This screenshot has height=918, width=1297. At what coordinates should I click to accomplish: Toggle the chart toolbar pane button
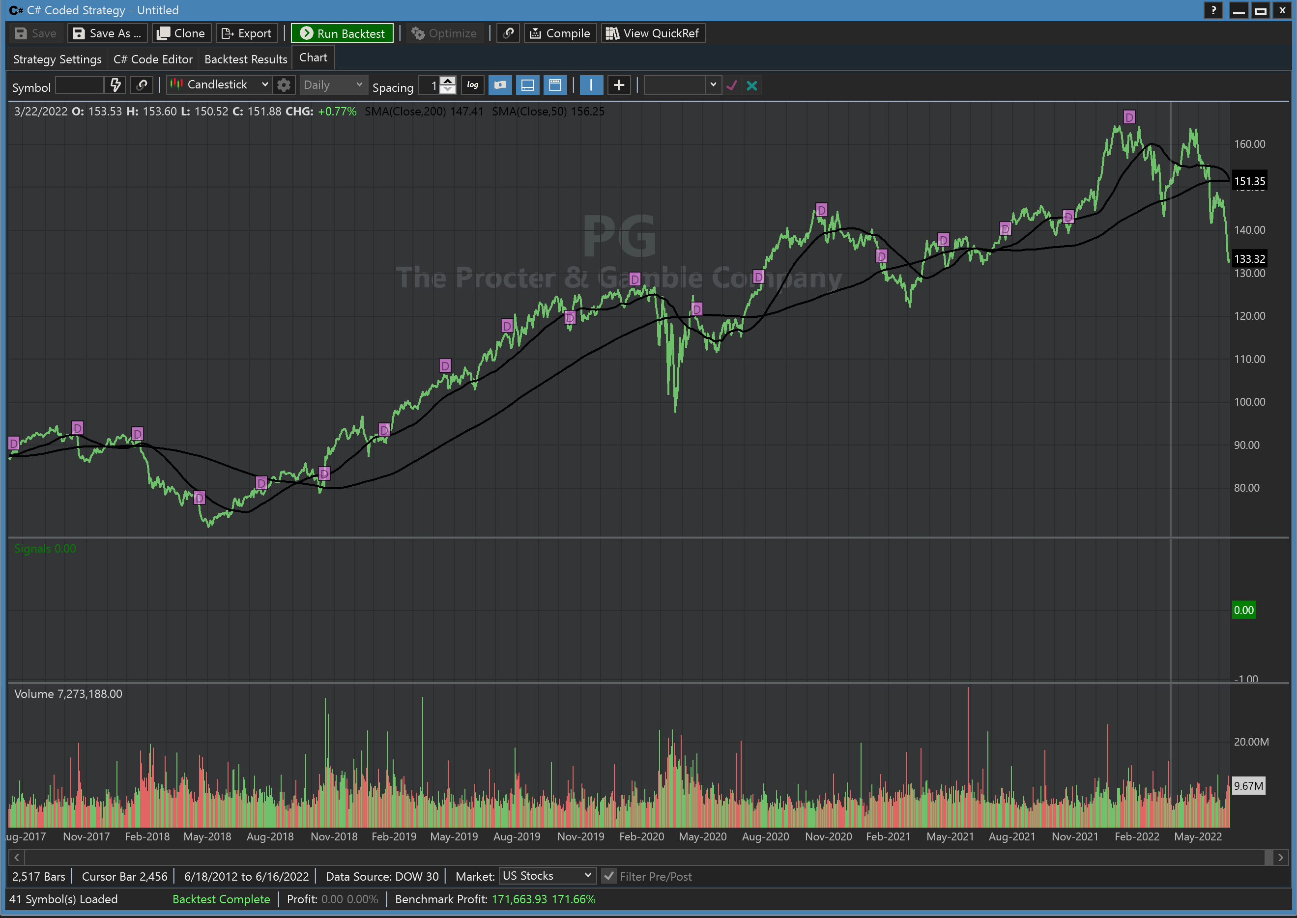(555, 85)
